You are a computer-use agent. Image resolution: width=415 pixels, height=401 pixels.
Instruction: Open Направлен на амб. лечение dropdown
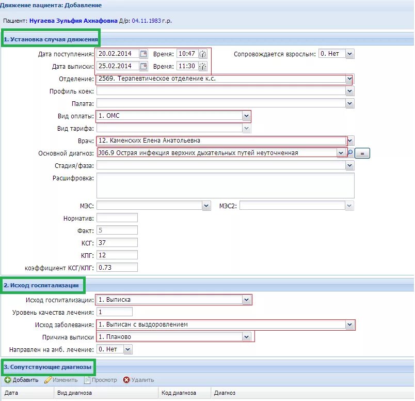(127, 349)
